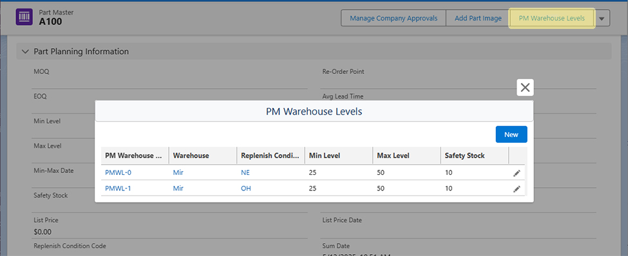This screenshot has height=256, width=628.
Task: Click the PM Warehouse Levels dialog title
Action: click(314, 112)
